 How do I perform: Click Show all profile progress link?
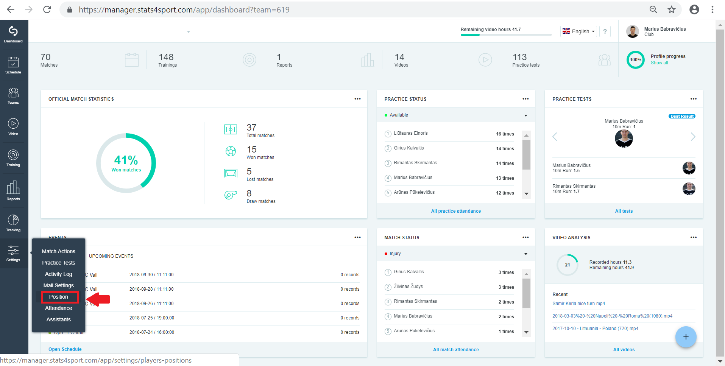pyautogui.click(x=659, y=63)
